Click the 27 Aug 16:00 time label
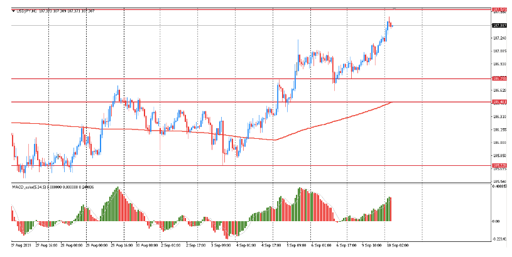The width and height of the screenshot is (512, 257). pos(46,245)
